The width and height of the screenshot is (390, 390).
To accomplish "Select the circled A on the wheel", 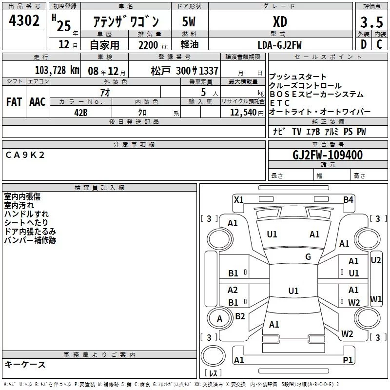I will tap(220, 318).
